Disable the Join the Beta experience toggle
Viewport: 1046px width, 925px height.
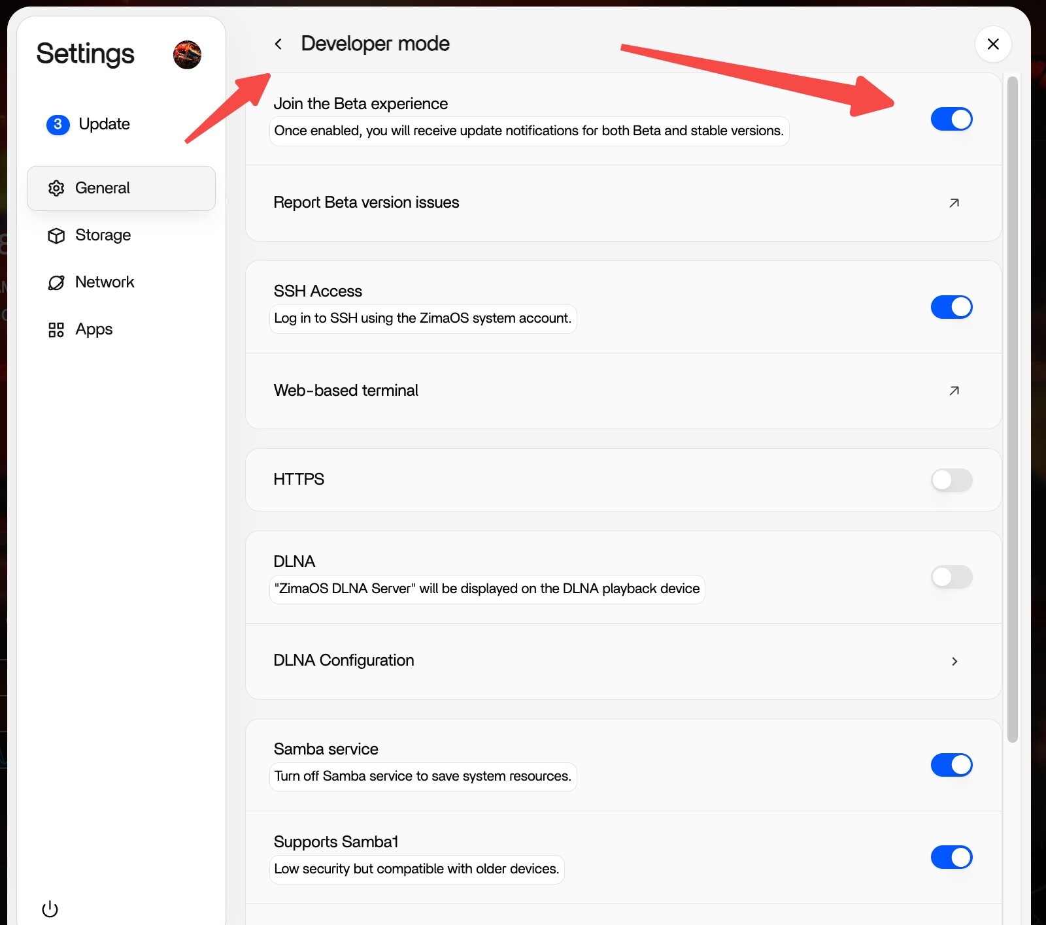(x=952, y=119)
